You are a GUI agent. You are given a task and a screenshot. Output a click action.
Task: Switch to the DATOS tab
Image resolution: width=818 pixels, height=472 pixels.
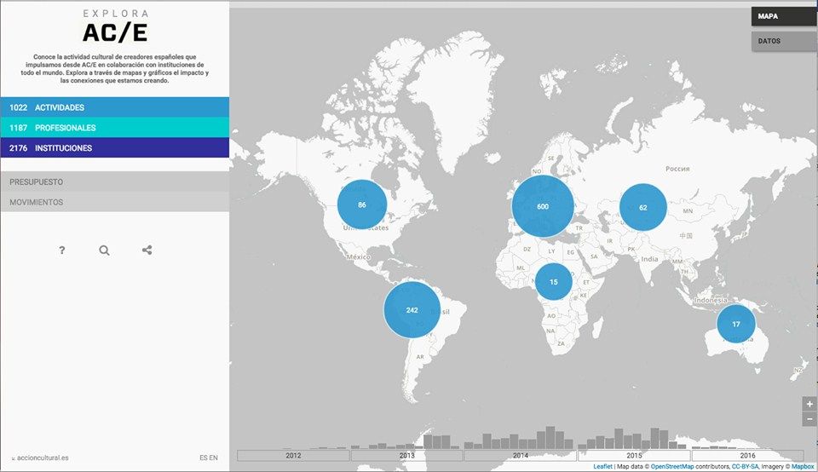785,41
